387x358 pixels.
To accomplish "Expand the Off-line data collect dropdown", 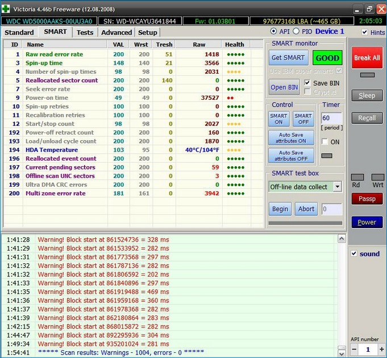I will [x=337, y=187].
